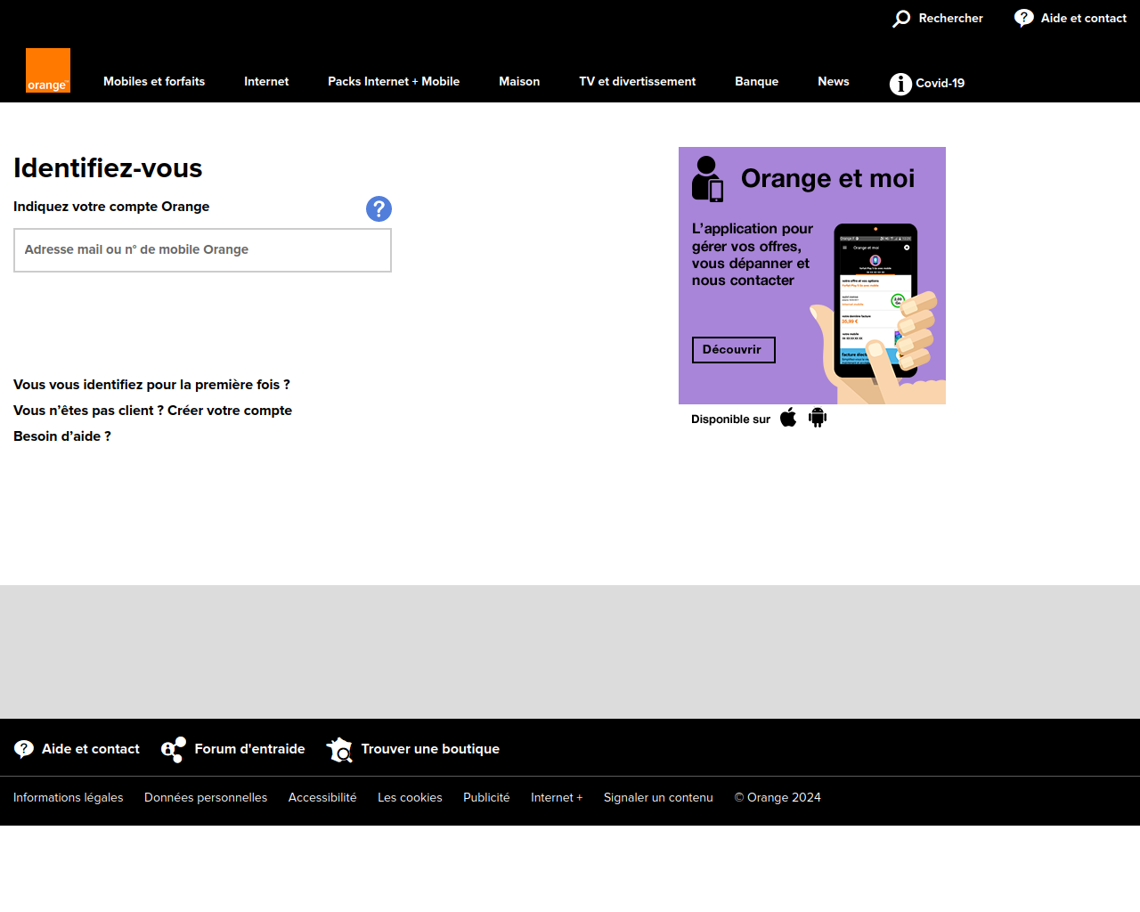Click the Covid-19 info icon

click(x=900, y=84)
